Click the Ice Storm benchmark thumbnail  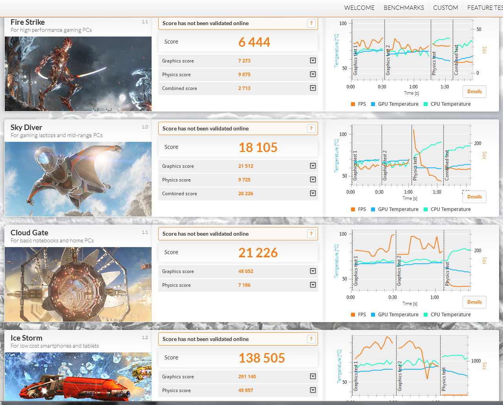click(x=78, y=377)
